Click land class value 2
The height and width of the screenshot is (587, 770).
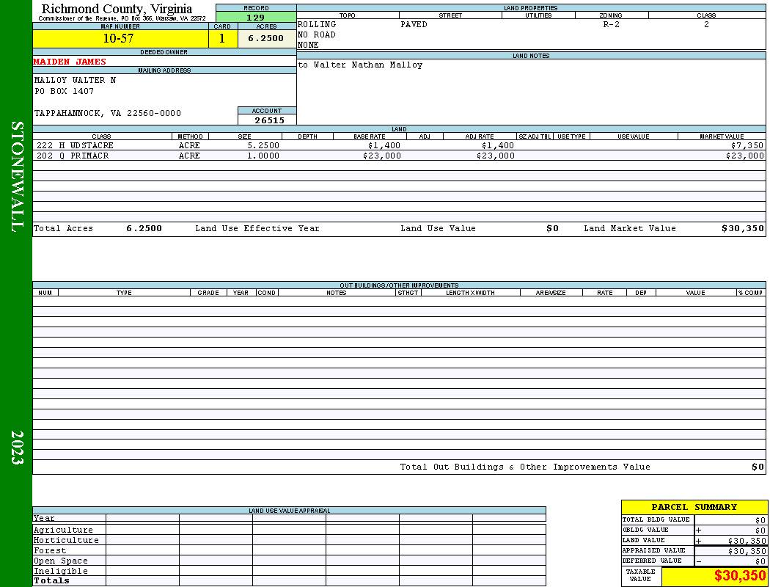[x=706, y=24]
